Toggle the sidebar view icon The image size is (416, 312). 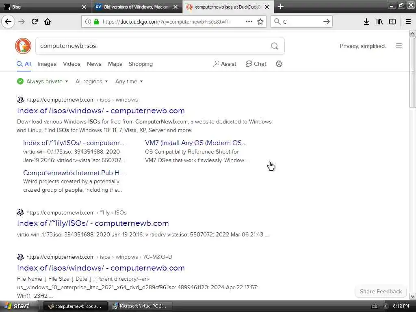(x=392, y=22)
